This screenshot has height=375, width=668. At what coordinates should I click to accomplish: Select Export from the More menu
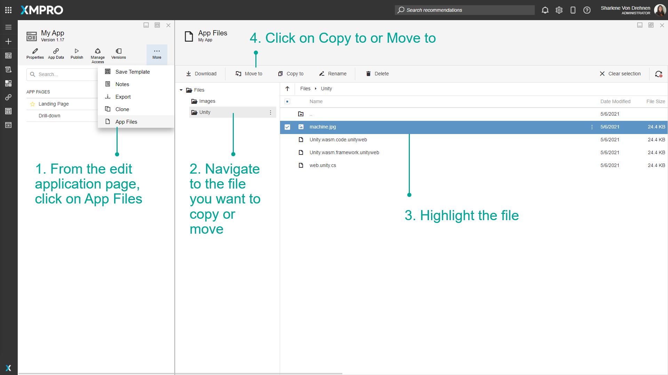pos(122,97)
